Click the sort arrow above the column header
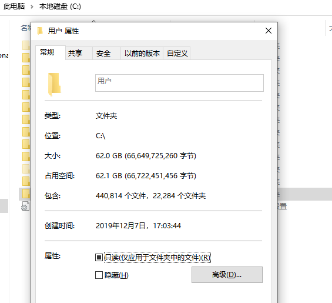This screenshot has height=303, width=332. (x=94, y=21)
